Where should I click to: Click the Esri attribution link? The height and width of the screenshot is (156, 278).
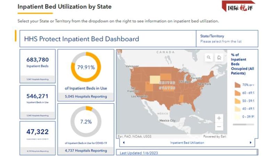[134, 136]
